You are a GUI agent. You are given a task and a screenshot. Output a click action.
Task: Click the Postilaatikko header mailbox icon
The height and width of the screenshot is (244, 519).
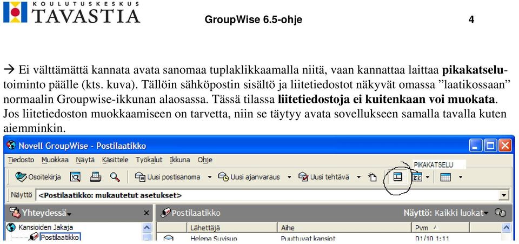(x=165, y=213)
